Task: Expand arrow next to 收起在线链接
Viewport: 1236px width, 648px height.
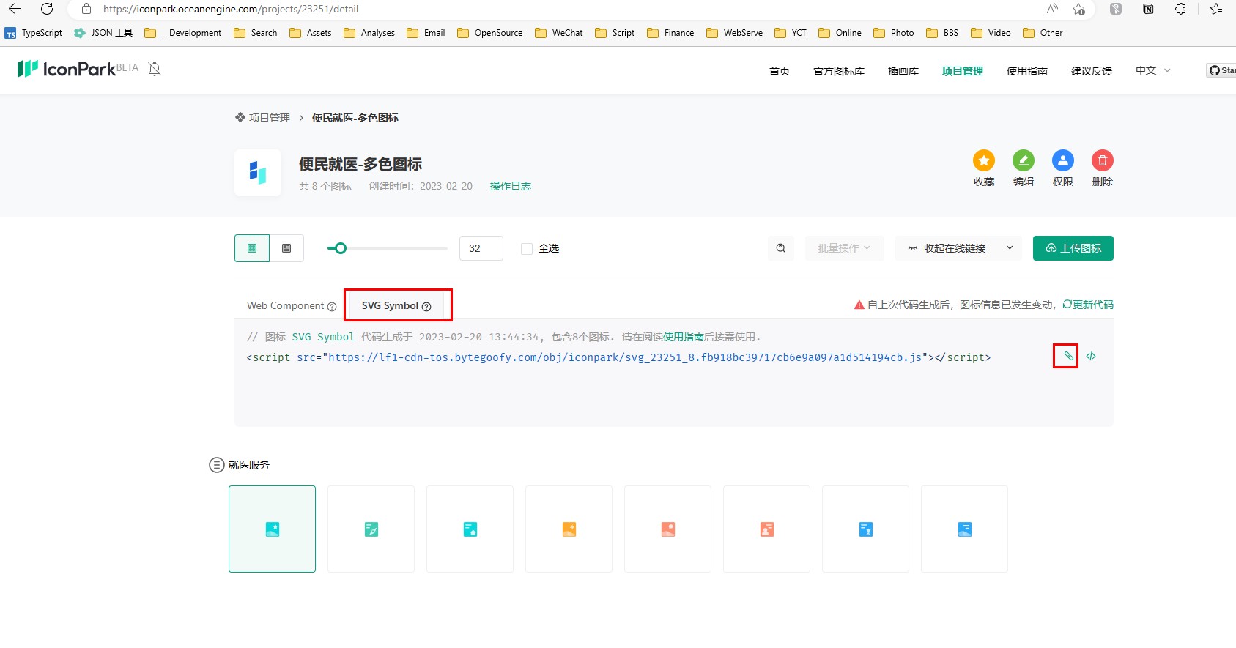Action: (1010, 248)
